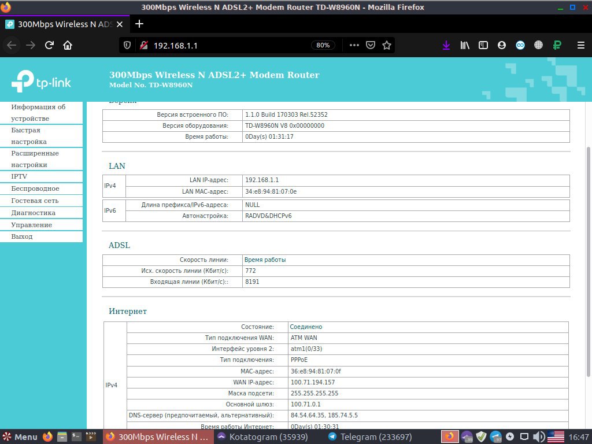Click DNS servers 84.54.64.35, 185.74.5.5
Screen dimensions: 592x444
[324, 415]
